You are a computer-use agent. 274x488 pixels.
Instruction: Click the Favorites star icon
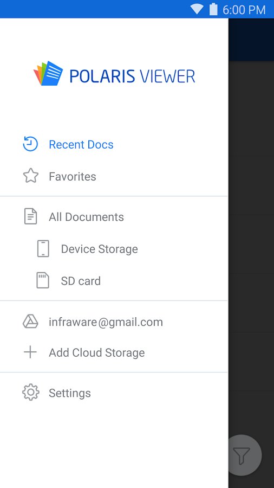[31, 176]
